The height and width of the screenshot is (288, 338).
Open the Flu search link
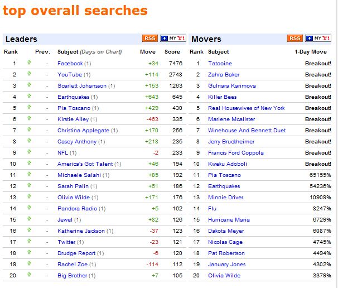[212, 209]
